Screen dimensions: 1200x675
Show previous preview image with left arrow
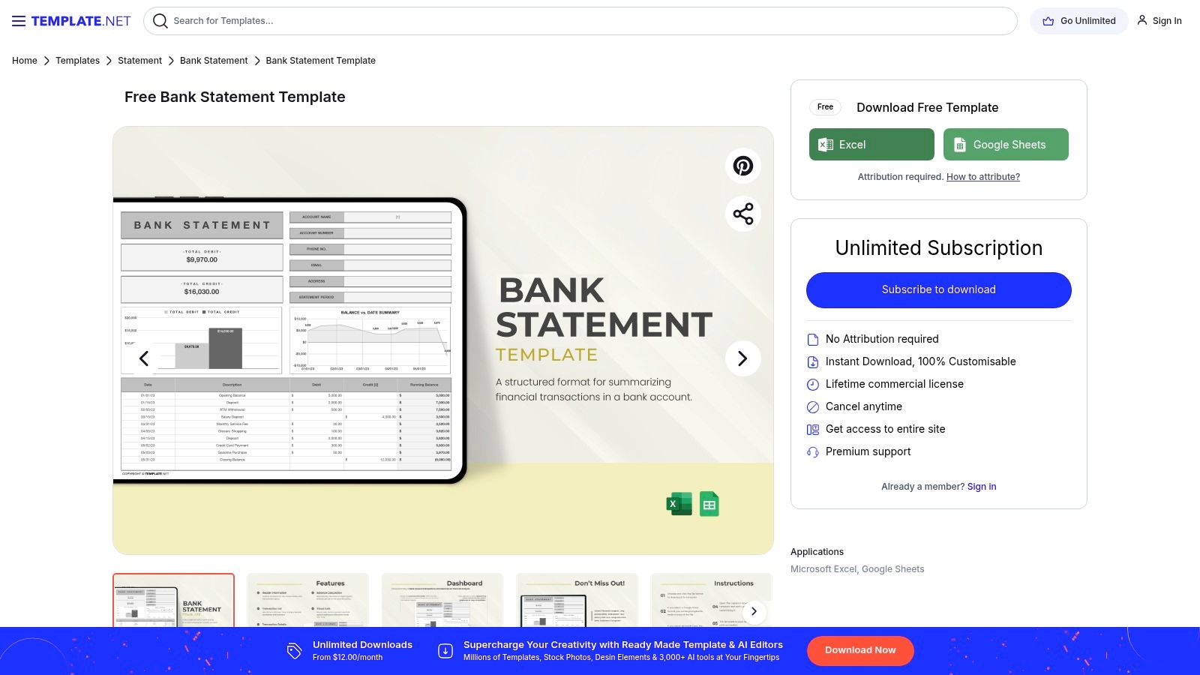[144, 358]
